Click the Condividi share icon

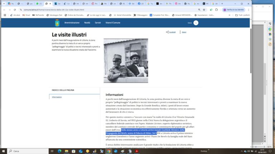167,32
